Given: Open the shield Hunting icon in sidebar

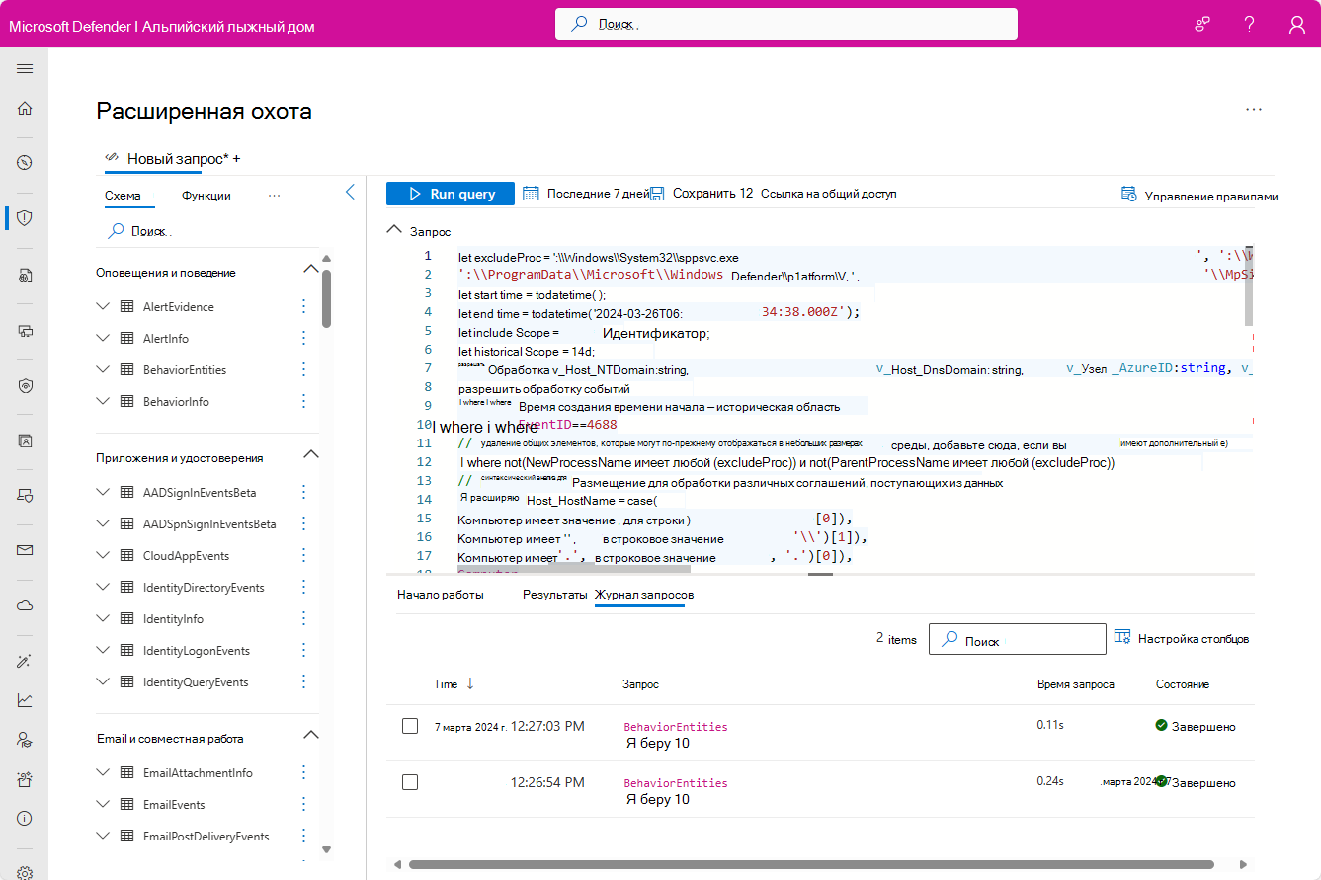Looking at the screenshot, I should (25, 217).
